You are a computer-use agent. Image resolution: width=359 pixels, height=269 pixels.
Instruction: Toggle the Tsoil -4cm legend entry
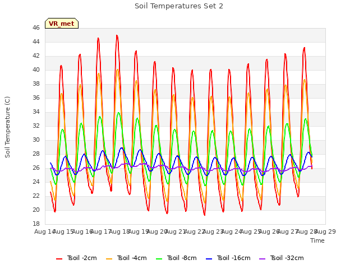126,258
